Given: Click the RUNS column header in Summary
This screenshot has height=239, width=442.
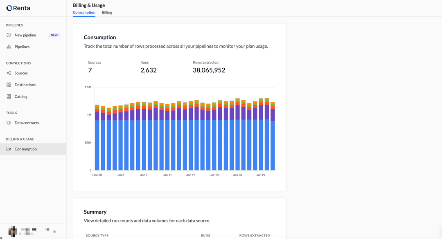Looking at the screenshot, I should click(205, 236).
